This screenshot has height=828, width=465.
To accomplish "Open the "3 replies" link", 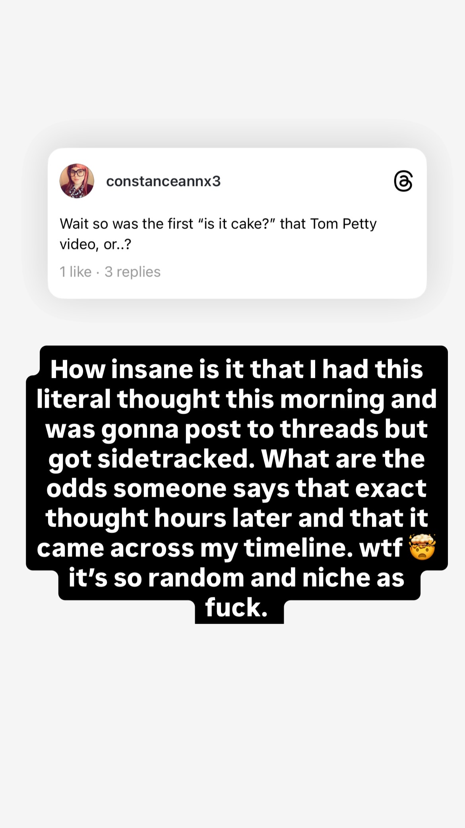I will pos(132,272).
